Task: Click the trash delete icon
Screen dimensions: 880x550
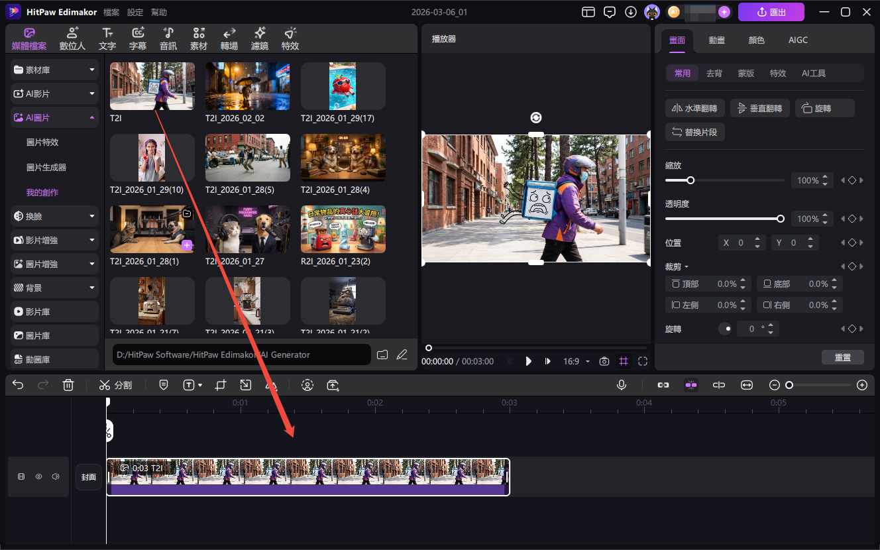Action: pos(68,385)
